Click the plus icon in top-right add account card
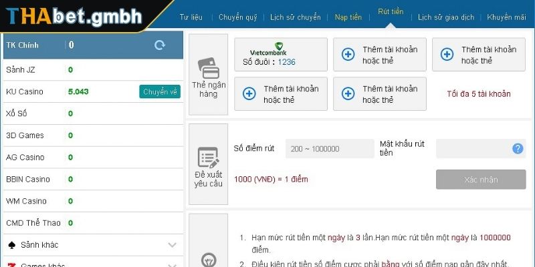 tap(447, 55)
